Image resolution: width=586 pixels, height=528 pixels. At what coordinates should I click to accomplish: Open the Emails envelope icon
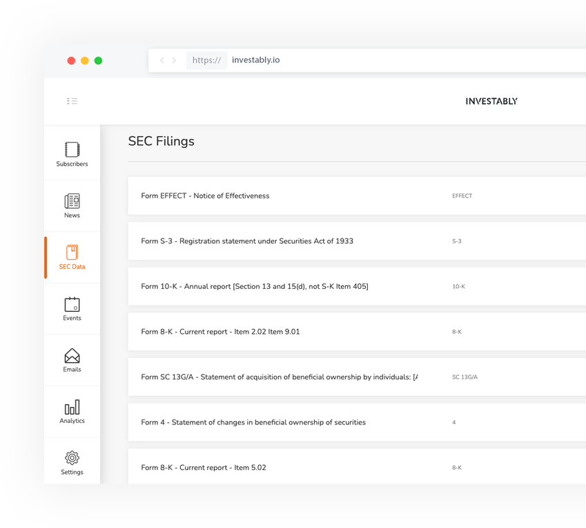tap(72, 356)
